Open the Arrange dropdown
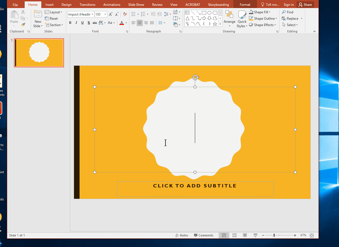Viewport: 339px width, 247px height. [x=230, y=19]
